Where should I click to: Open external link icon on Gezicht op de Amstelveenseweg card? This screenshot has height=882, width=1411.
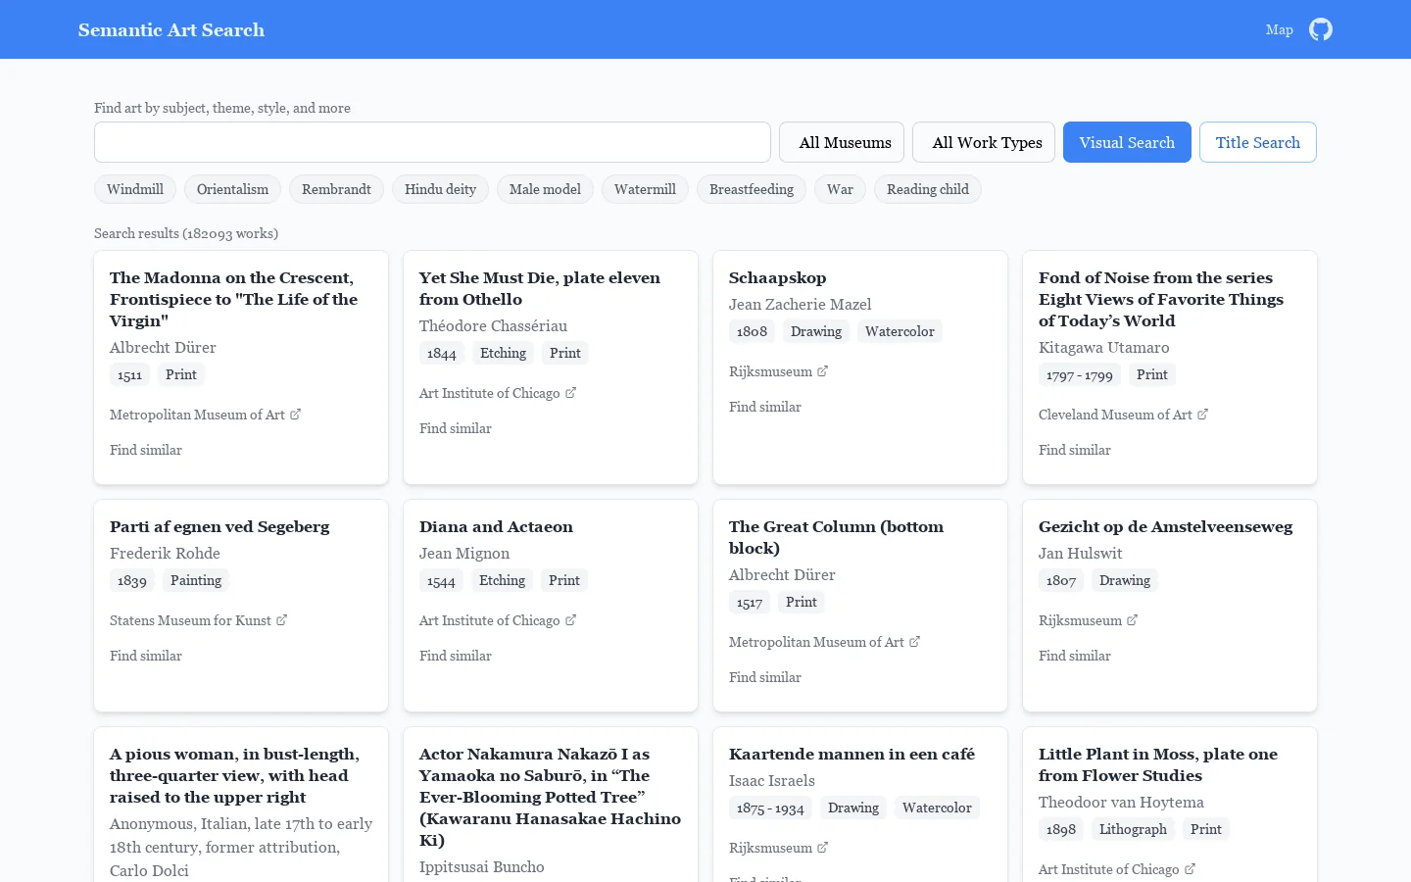(x=1132, y=620)
